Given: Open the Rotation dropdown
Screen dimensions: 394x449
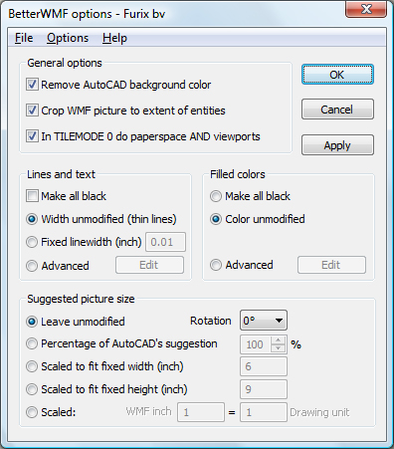Looking at the screenshot, I should (x=264, y=321).
